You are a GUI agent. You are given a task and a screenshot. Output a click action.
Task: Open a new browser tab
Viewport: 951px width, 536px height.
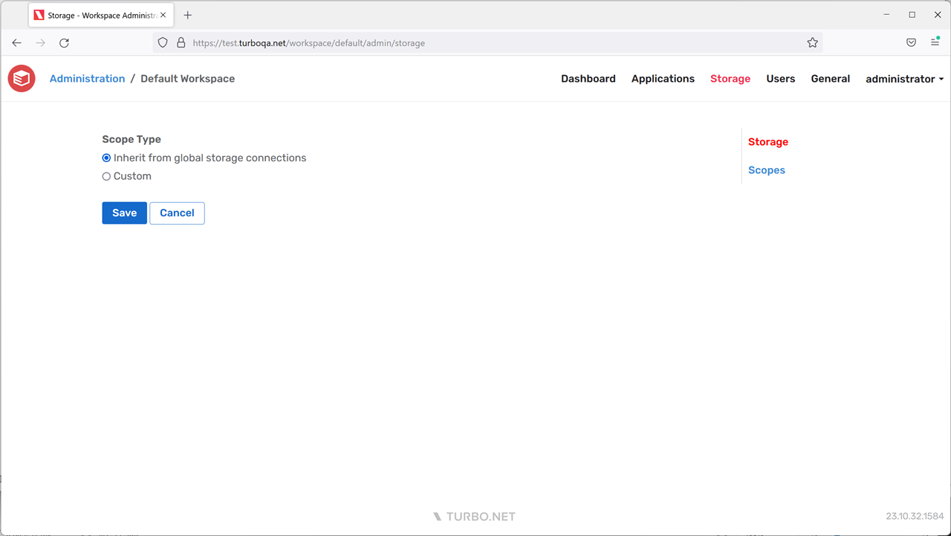tap(188, 15)
